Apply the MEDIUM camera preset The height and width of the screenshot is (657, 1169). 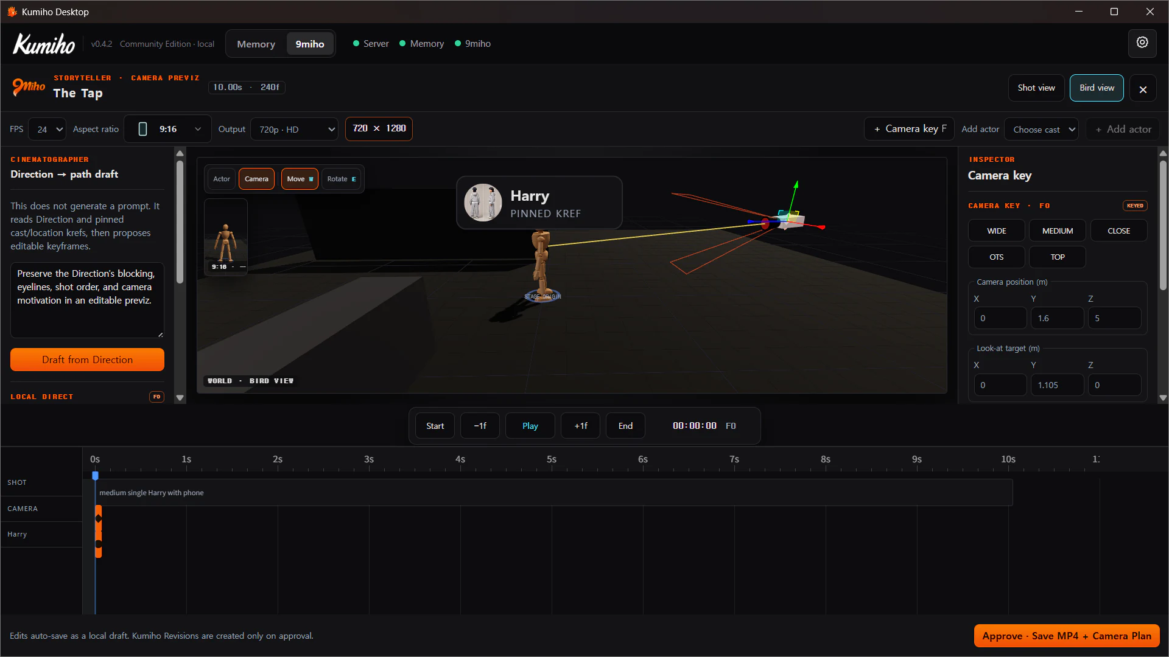pos(1057,231)
